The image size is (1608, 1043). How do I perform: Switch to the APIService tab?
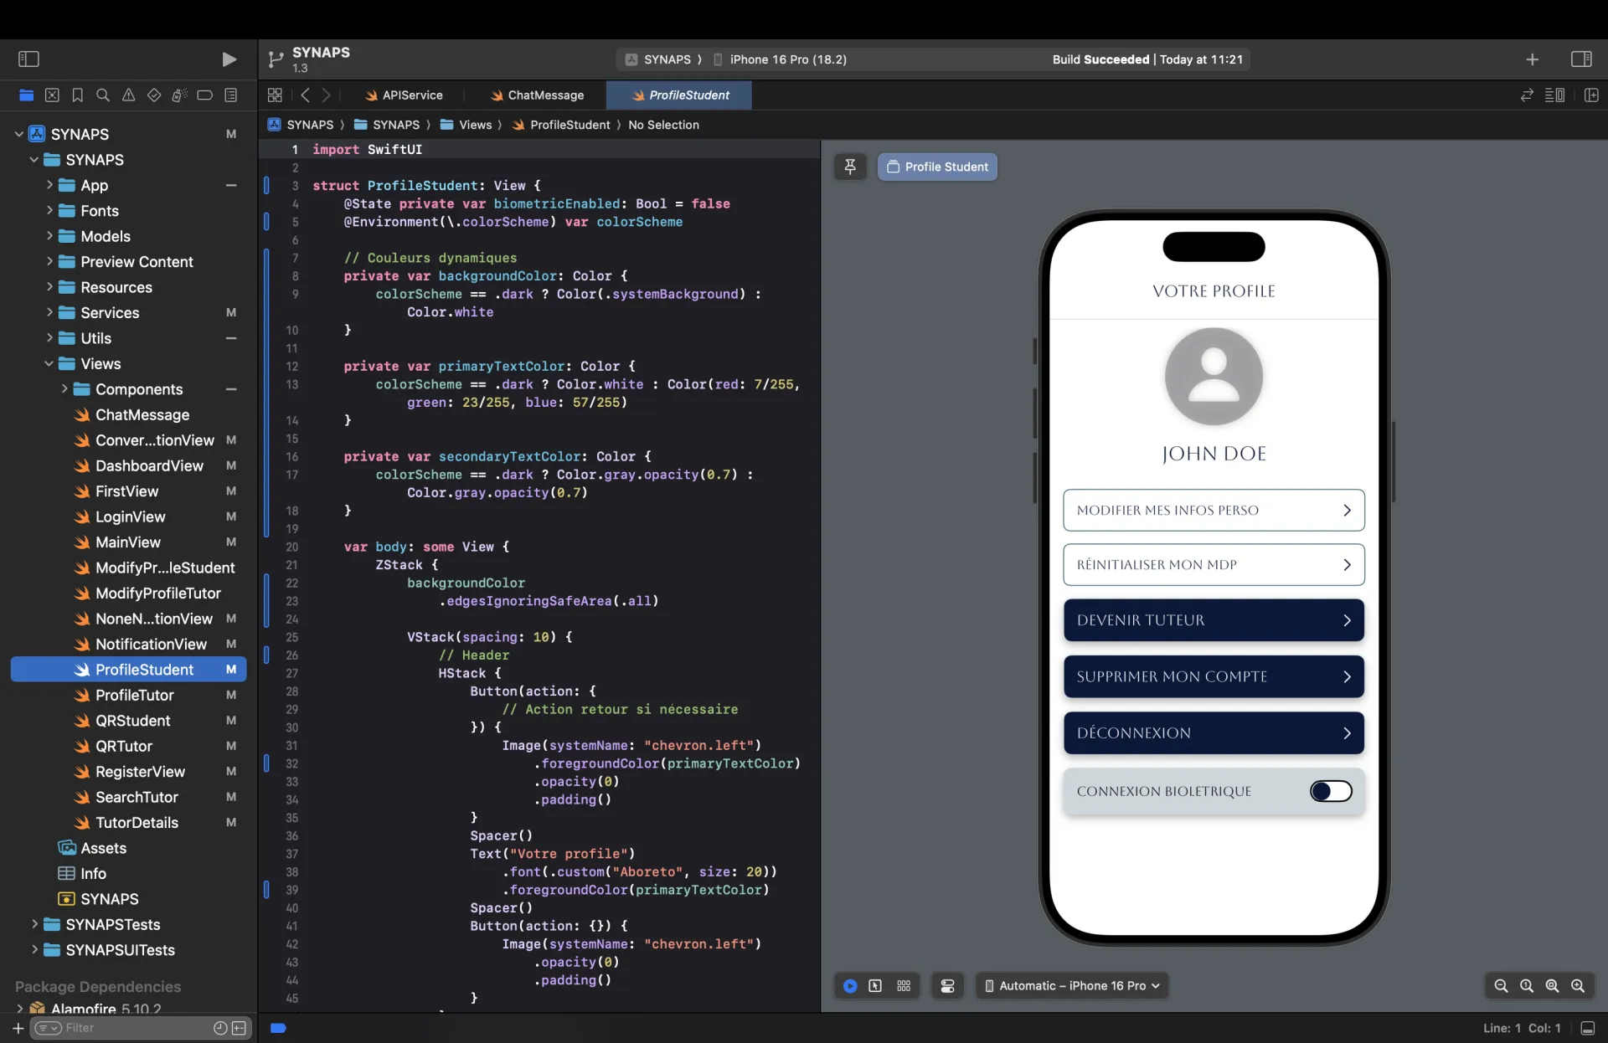click(405, 95)
